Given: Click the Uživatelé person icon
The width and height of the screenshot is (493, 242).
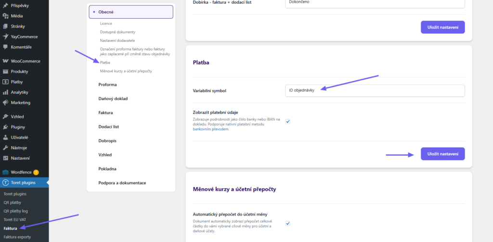Looking at the screenshot, I should tap(5, 137).
